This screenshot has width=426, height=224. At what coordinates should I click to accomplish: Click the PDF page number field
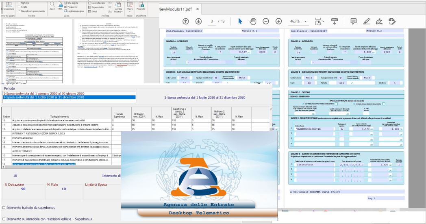click(x=212, y=21)
